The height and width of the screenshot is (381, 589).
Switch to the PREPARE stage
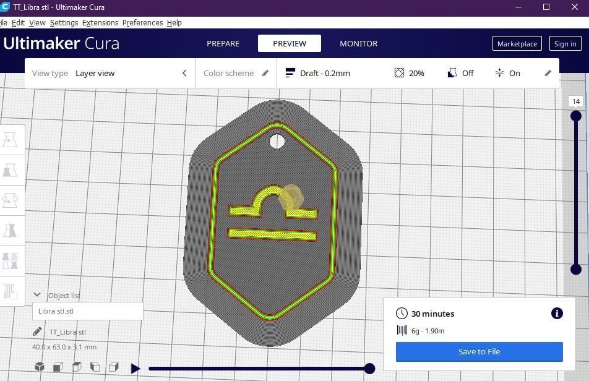[x=223, y=43]
